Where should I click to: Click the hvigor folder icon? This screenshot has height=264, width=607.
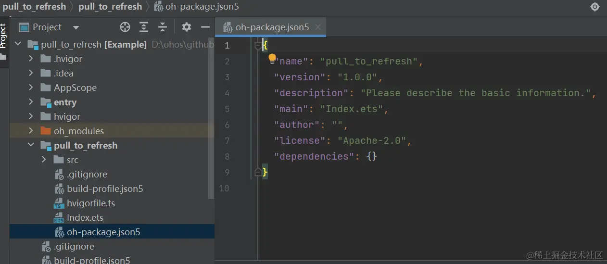(x=46, y=116)
